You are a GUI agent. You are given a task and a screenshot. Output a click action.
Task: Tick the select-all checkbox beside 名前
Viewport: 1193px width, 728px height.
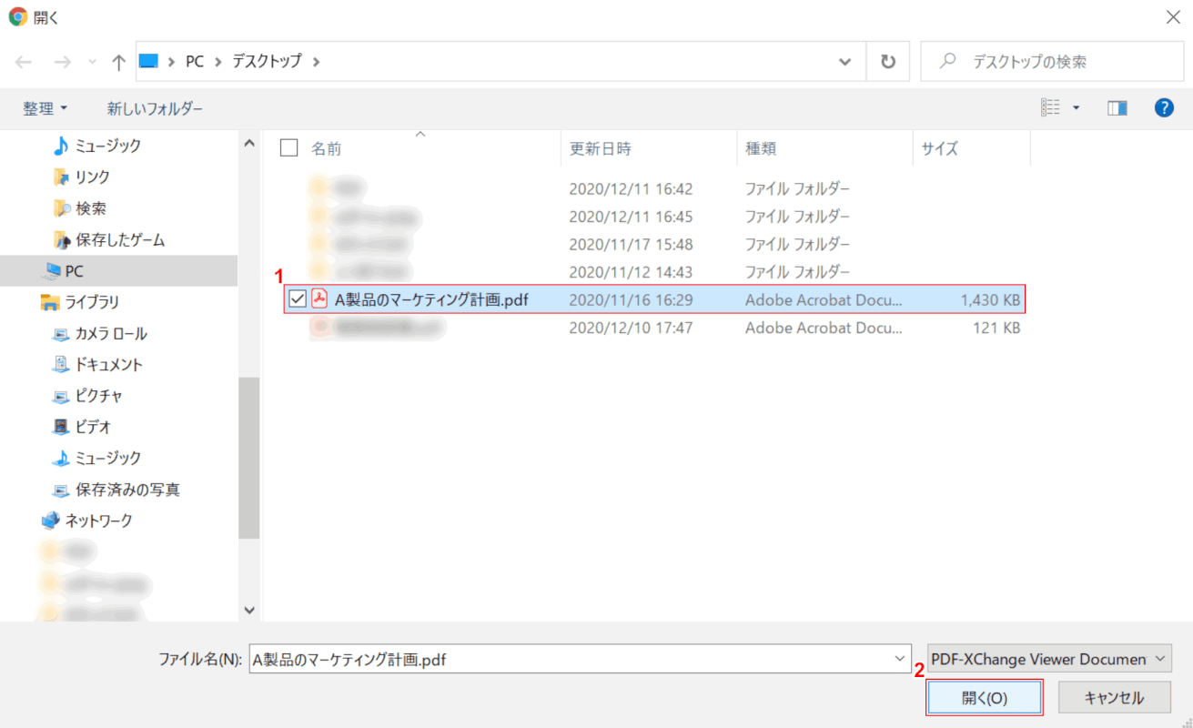289,148
